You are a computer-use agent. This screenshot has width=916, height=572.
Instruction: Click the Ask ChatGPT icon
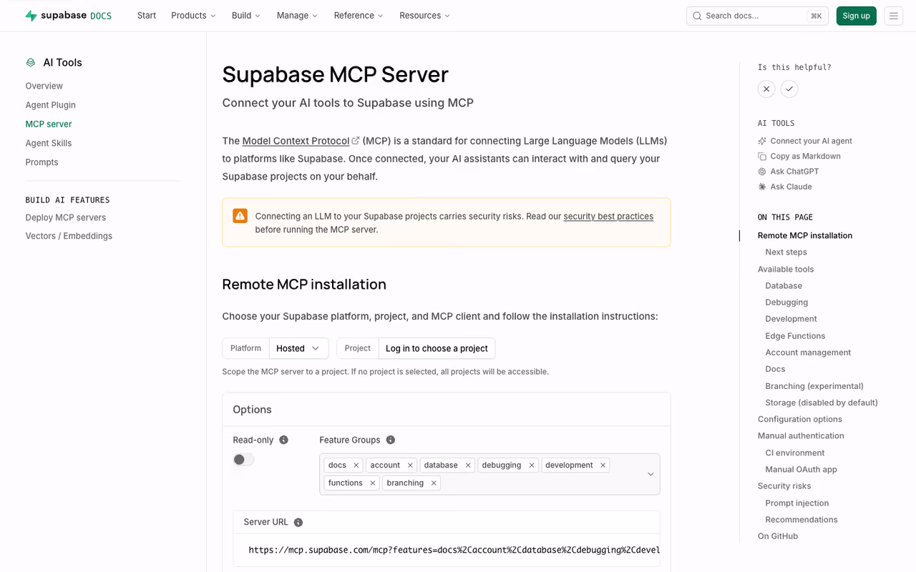click(x=762, y=172)
